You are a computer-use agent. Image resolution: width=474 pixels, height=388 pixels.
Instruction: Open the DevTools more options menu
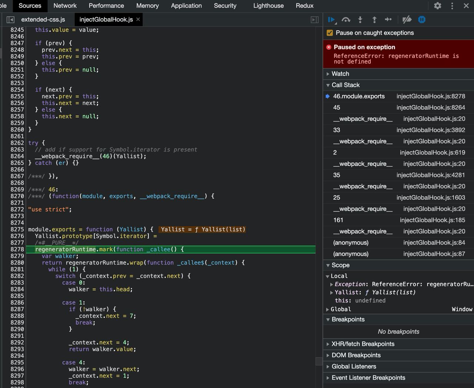[452, 6]
